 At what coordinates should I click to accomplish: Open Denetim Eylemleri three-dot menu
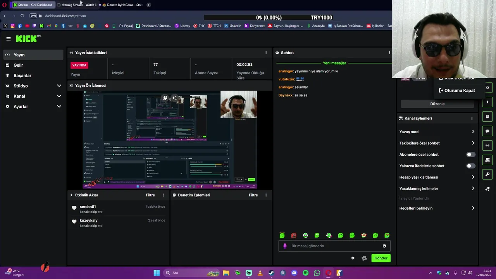pyautogui.click(x=266, y=195)
